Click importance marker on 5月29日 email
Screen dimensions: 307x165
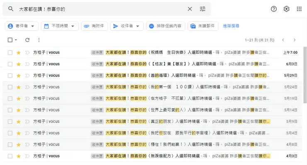27,76
